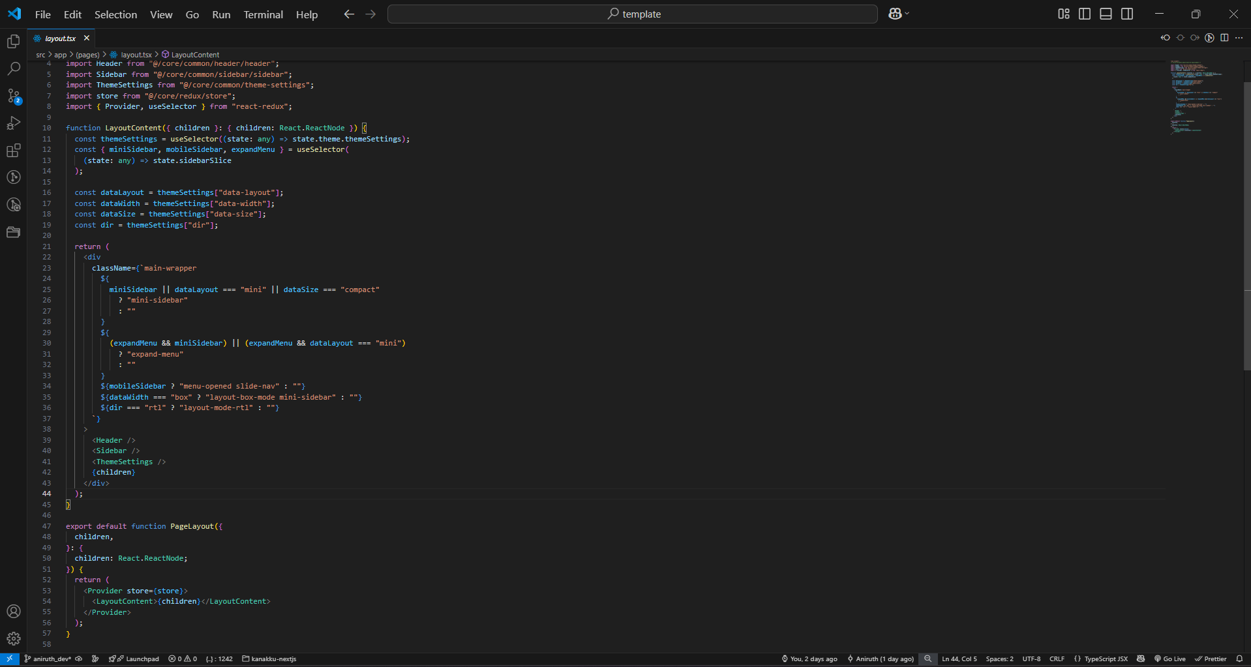Click the LayoutContent breadcrumb symbol
This screenshot has height=667, width=1251.
[190, 55]
